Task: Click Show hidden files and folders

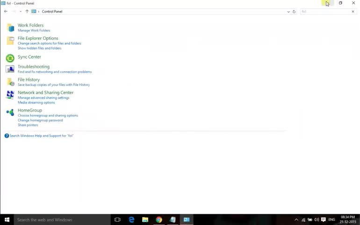Action: 39,48
